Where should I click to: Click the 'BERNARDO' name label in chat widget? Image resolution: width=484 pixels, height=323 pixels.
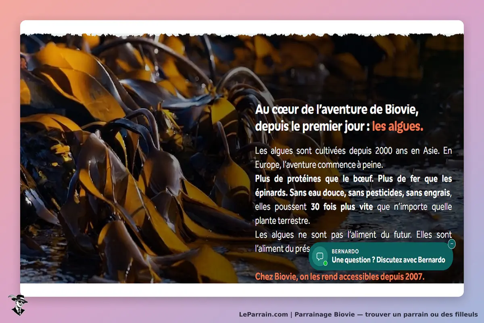tap(345, 251)
